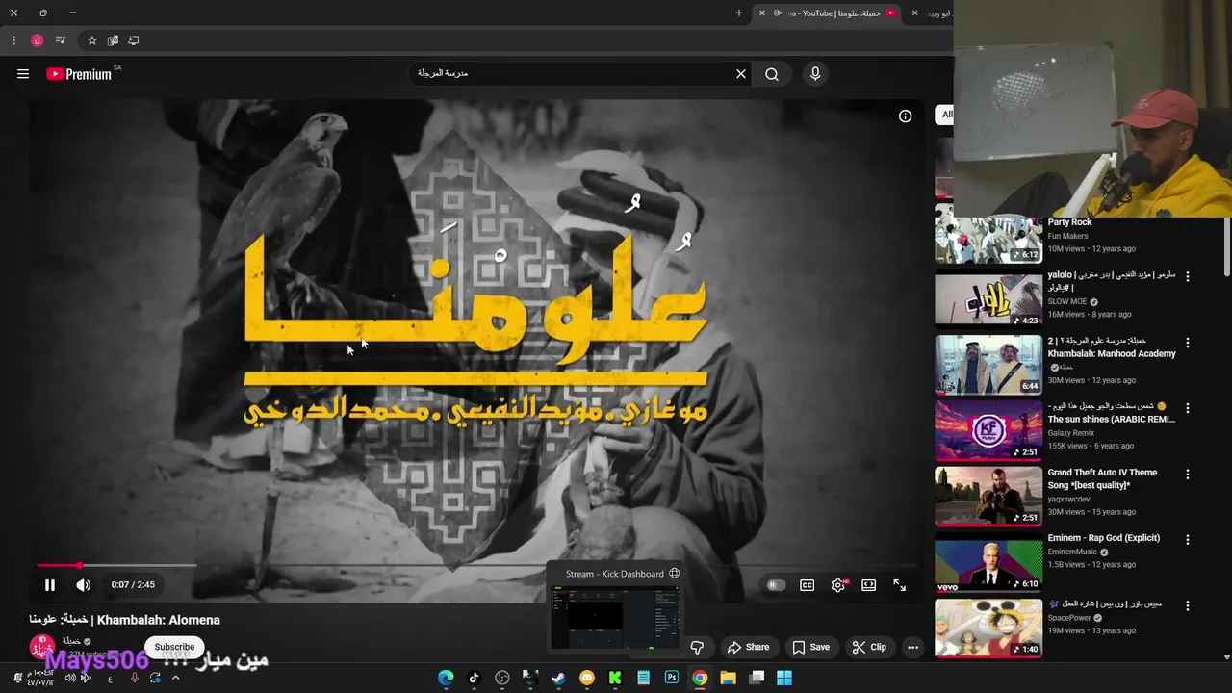Open The sun shines Arabic remix title
The width and height of the screenshot is (1232, 693).
(x=1112, y=413)
